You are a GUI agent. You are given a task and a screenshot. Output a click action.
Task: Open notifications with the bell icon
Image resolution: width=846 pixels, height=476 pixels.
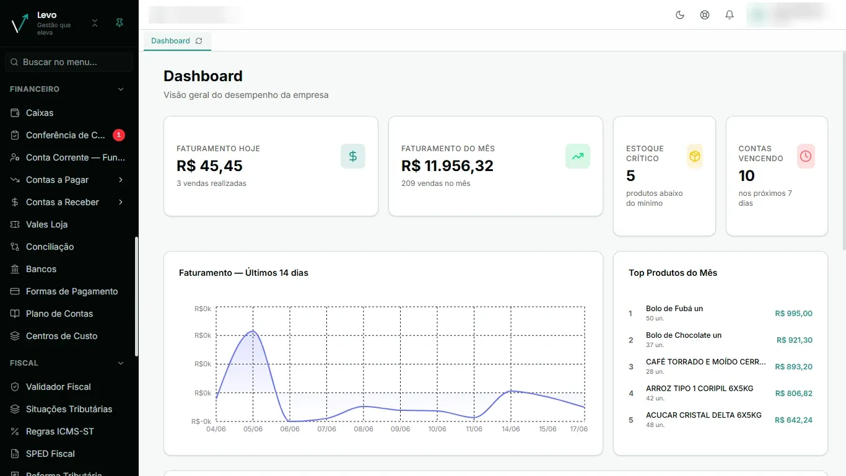pyautogui.click(x=730, y=15)
